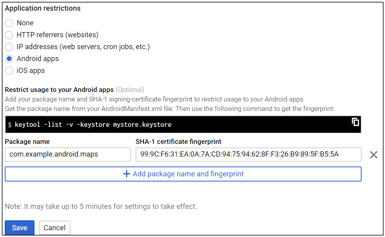
Task: Click the note about 5 minutes delay
Action: click(x=101, y=206)
